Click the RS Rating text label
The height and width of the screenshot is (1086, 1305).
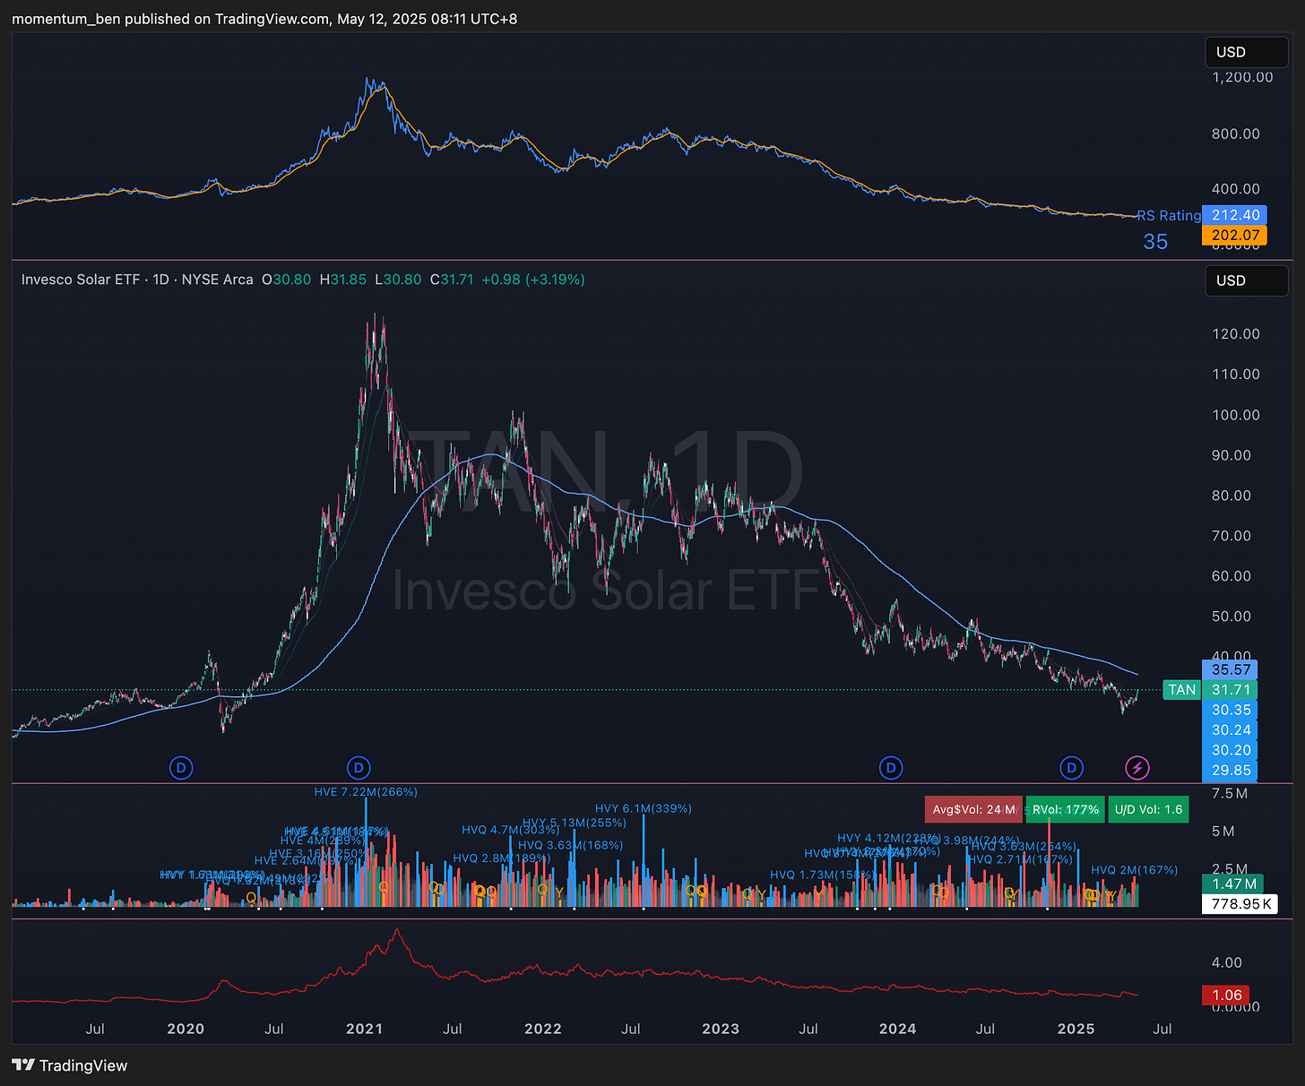tap(1170, 215)
